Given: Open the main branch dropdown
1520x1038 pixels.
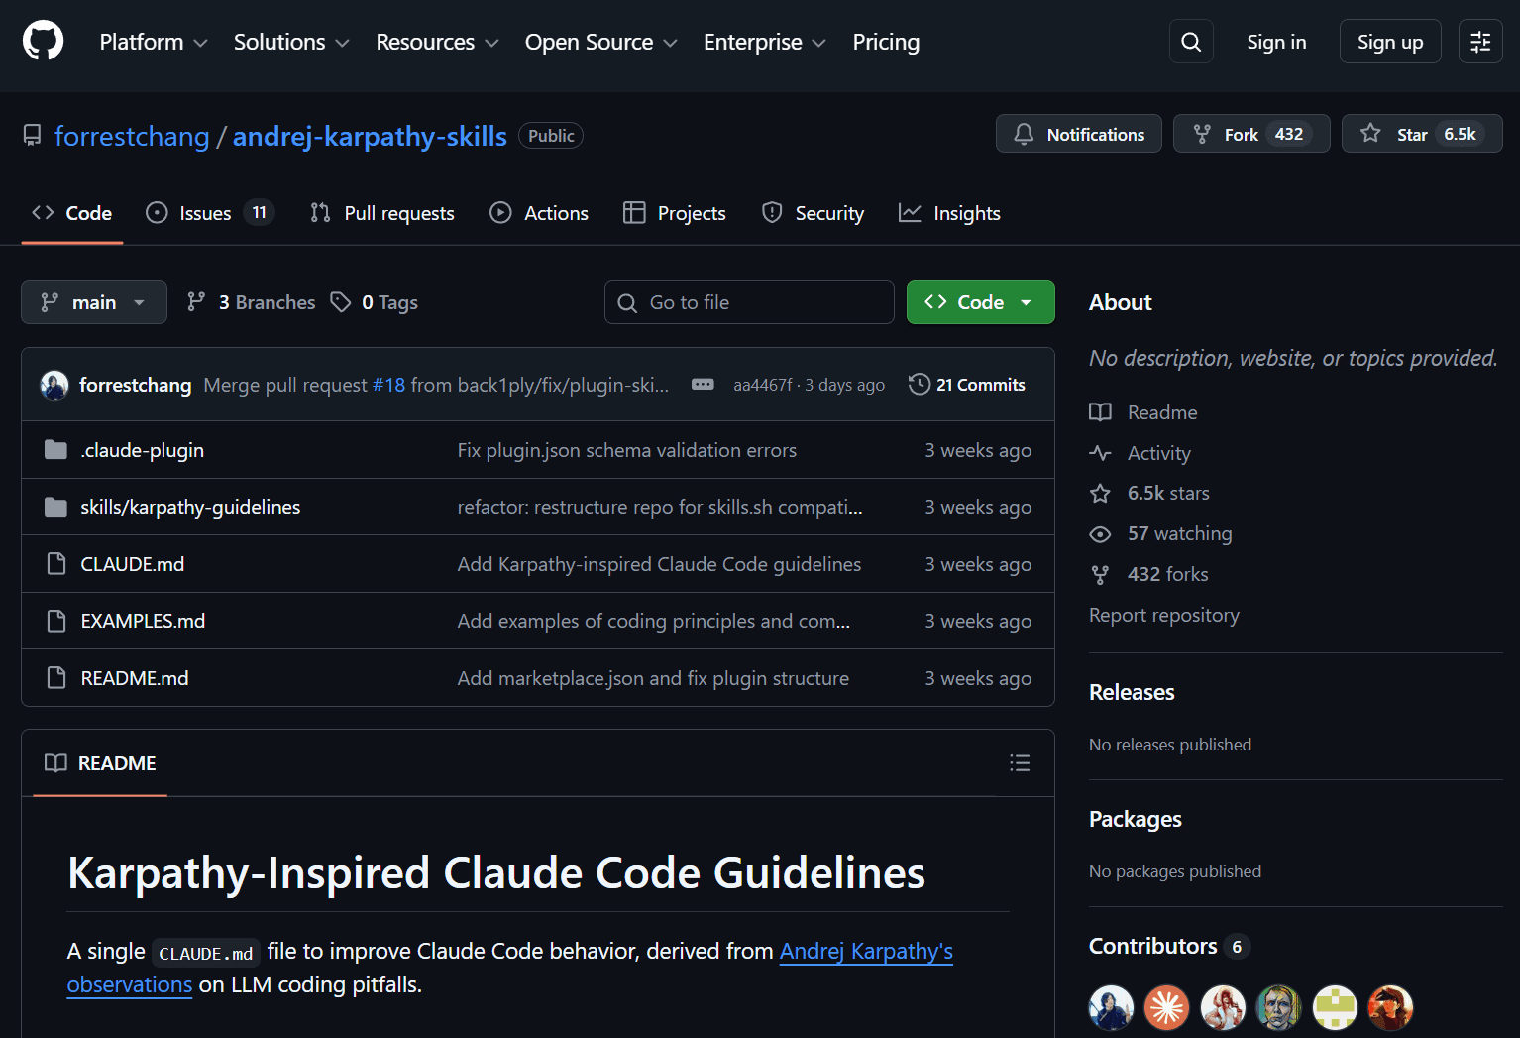Looking at the screenshot, I should pos(93,302).
